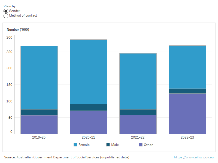Image resolution: width=218 pixels, height=163 pixels.
Task: Open the aihw.gov.au link
Action: (x=194, y=157)
